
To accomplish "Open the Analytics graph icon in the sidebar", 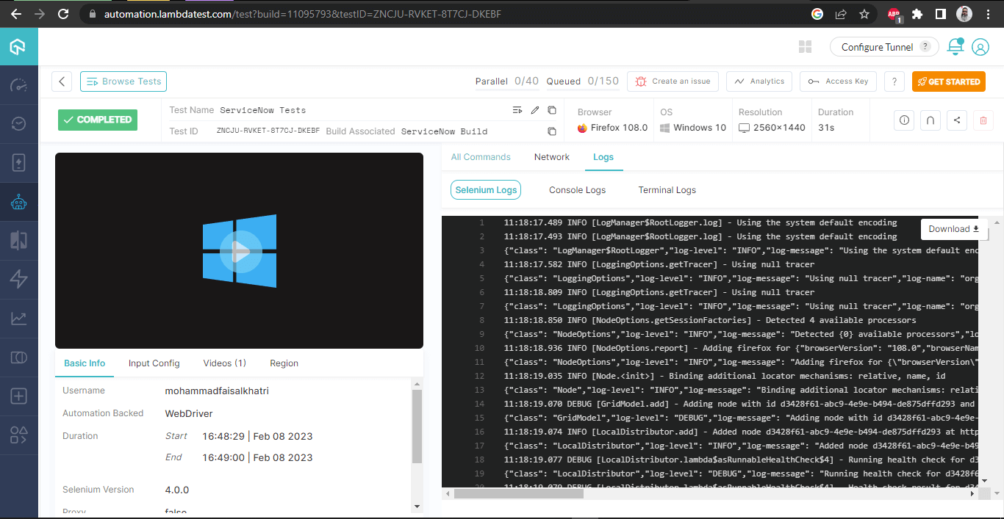I will 19,319.
